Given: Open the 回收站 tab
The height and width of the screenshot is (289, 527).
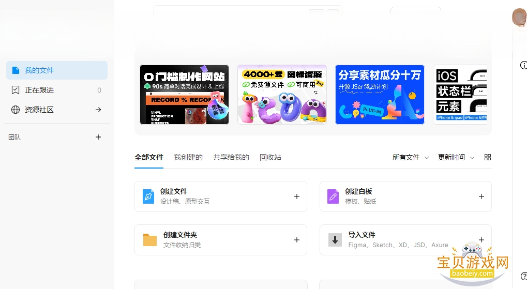Looking at the screenshot, I should pos(270,157).
